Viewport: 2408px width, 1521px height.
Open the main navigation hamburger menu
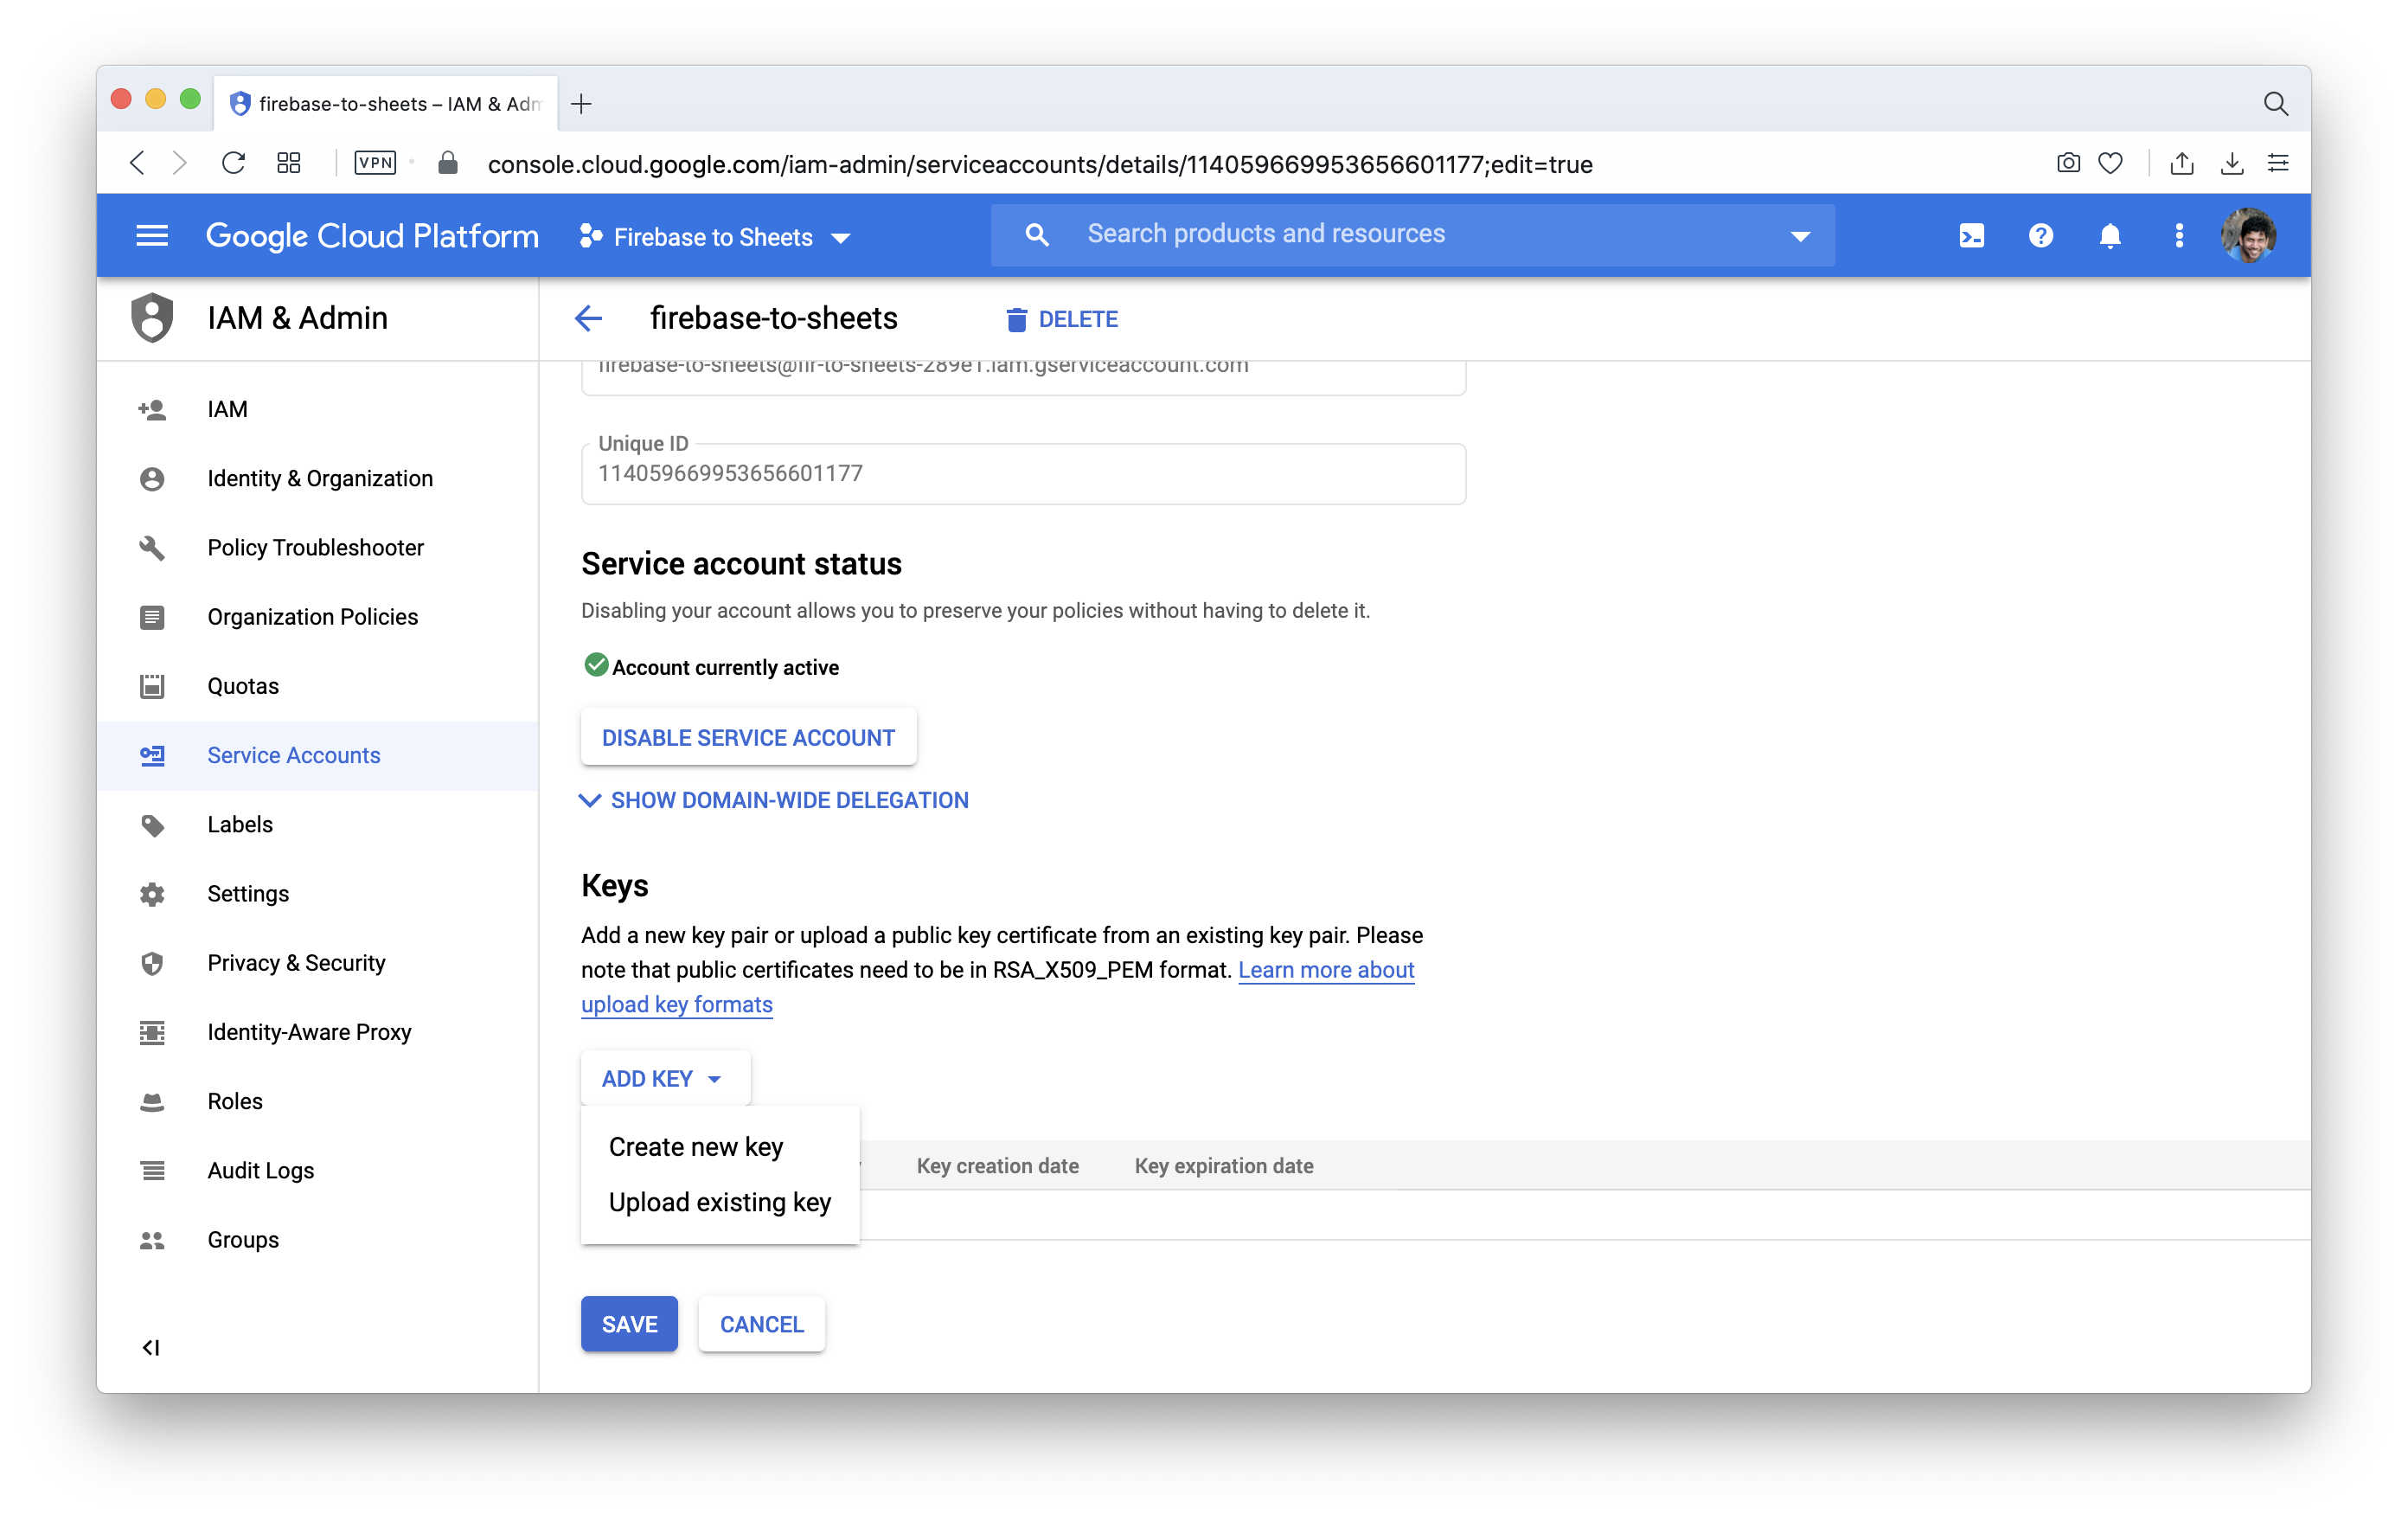(x=152, y=236)
